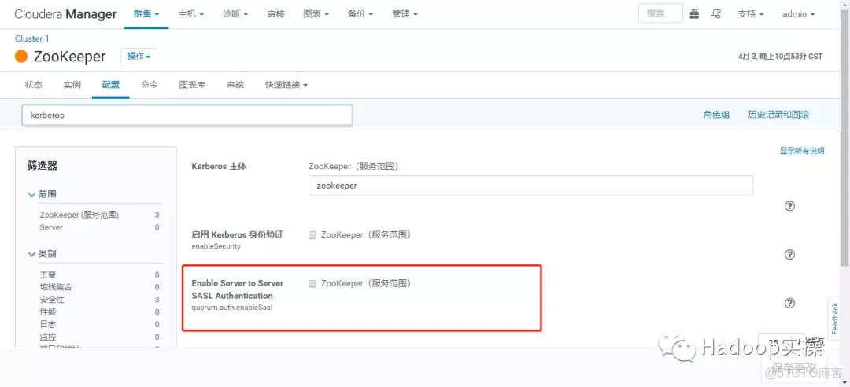This screenshot has height=387, width=850.
Task: Switch to the 状态 tab
Action: (34, 85)
